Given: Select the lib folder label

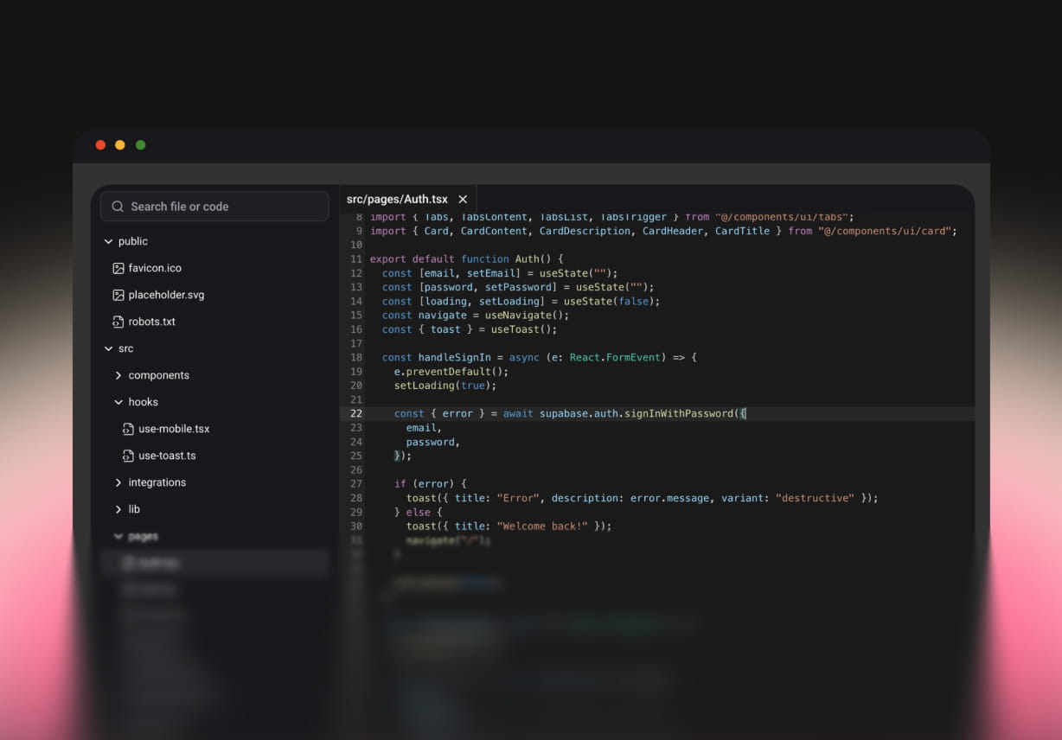Looking at the screenshot, I should [134, 509].
